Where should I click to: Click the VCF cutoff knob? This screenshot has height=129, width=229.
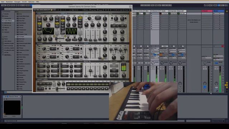[86, 25]
